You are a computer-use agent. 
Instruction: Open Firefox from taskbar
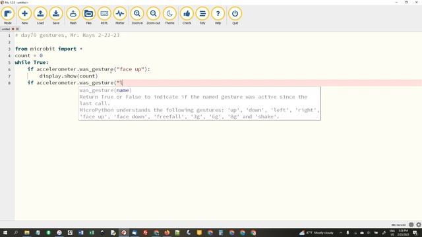point(167,232)
